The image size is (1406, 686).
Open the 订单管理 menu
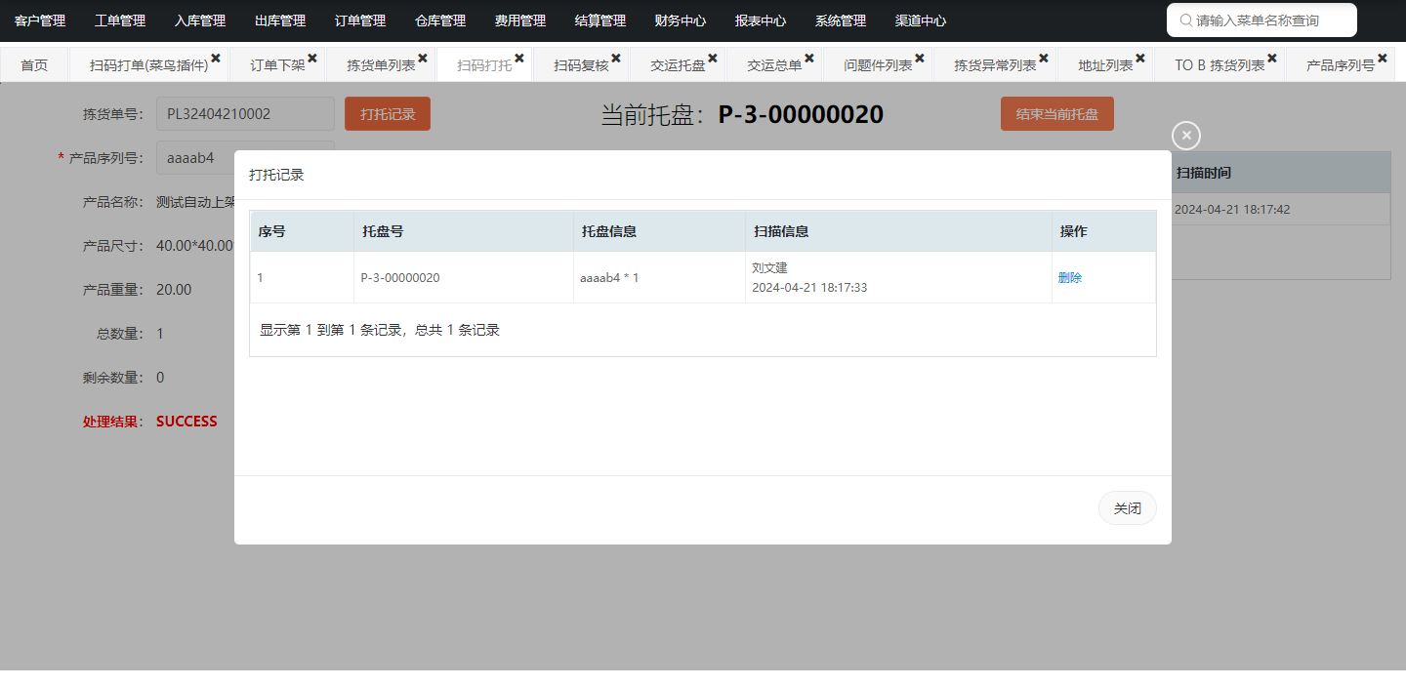360,20
